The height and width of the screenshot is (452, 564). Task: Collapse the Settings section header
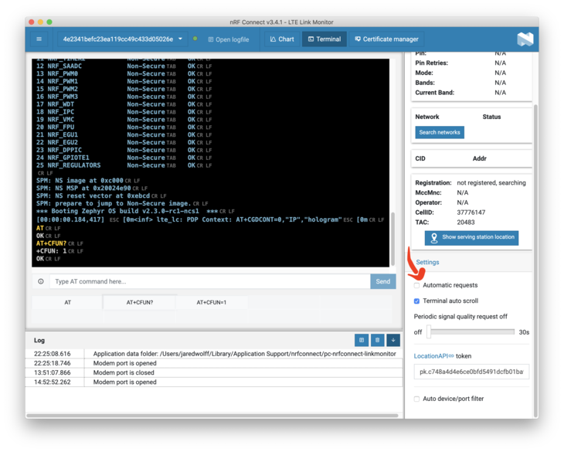point(427,263)
